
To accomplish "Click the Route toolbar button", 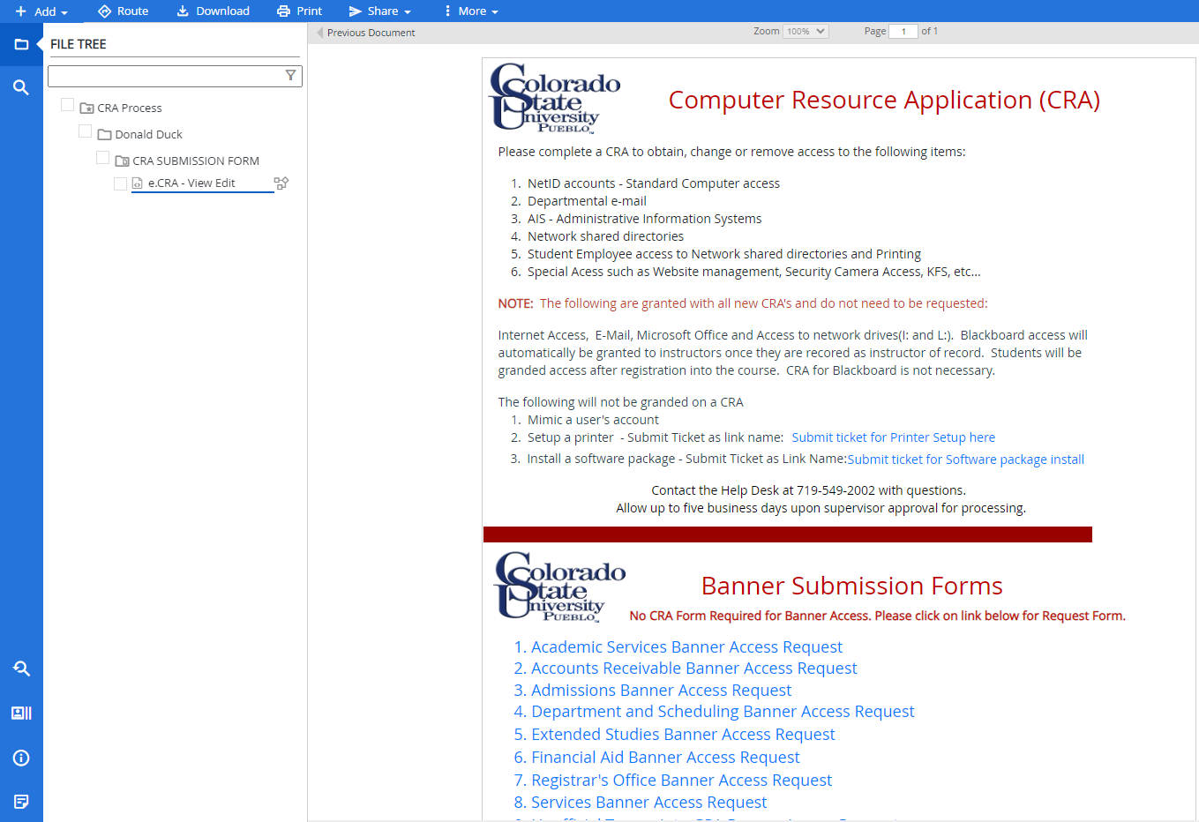I will (123, 11).
